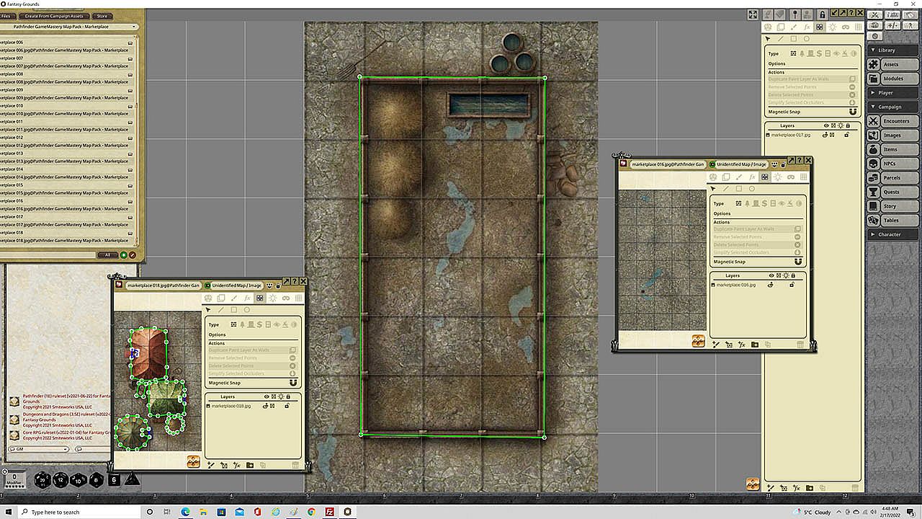This screenshot has width=922, height=519.
Task: Open the Encounters campaign list
Action: click(x=899, y=121)
